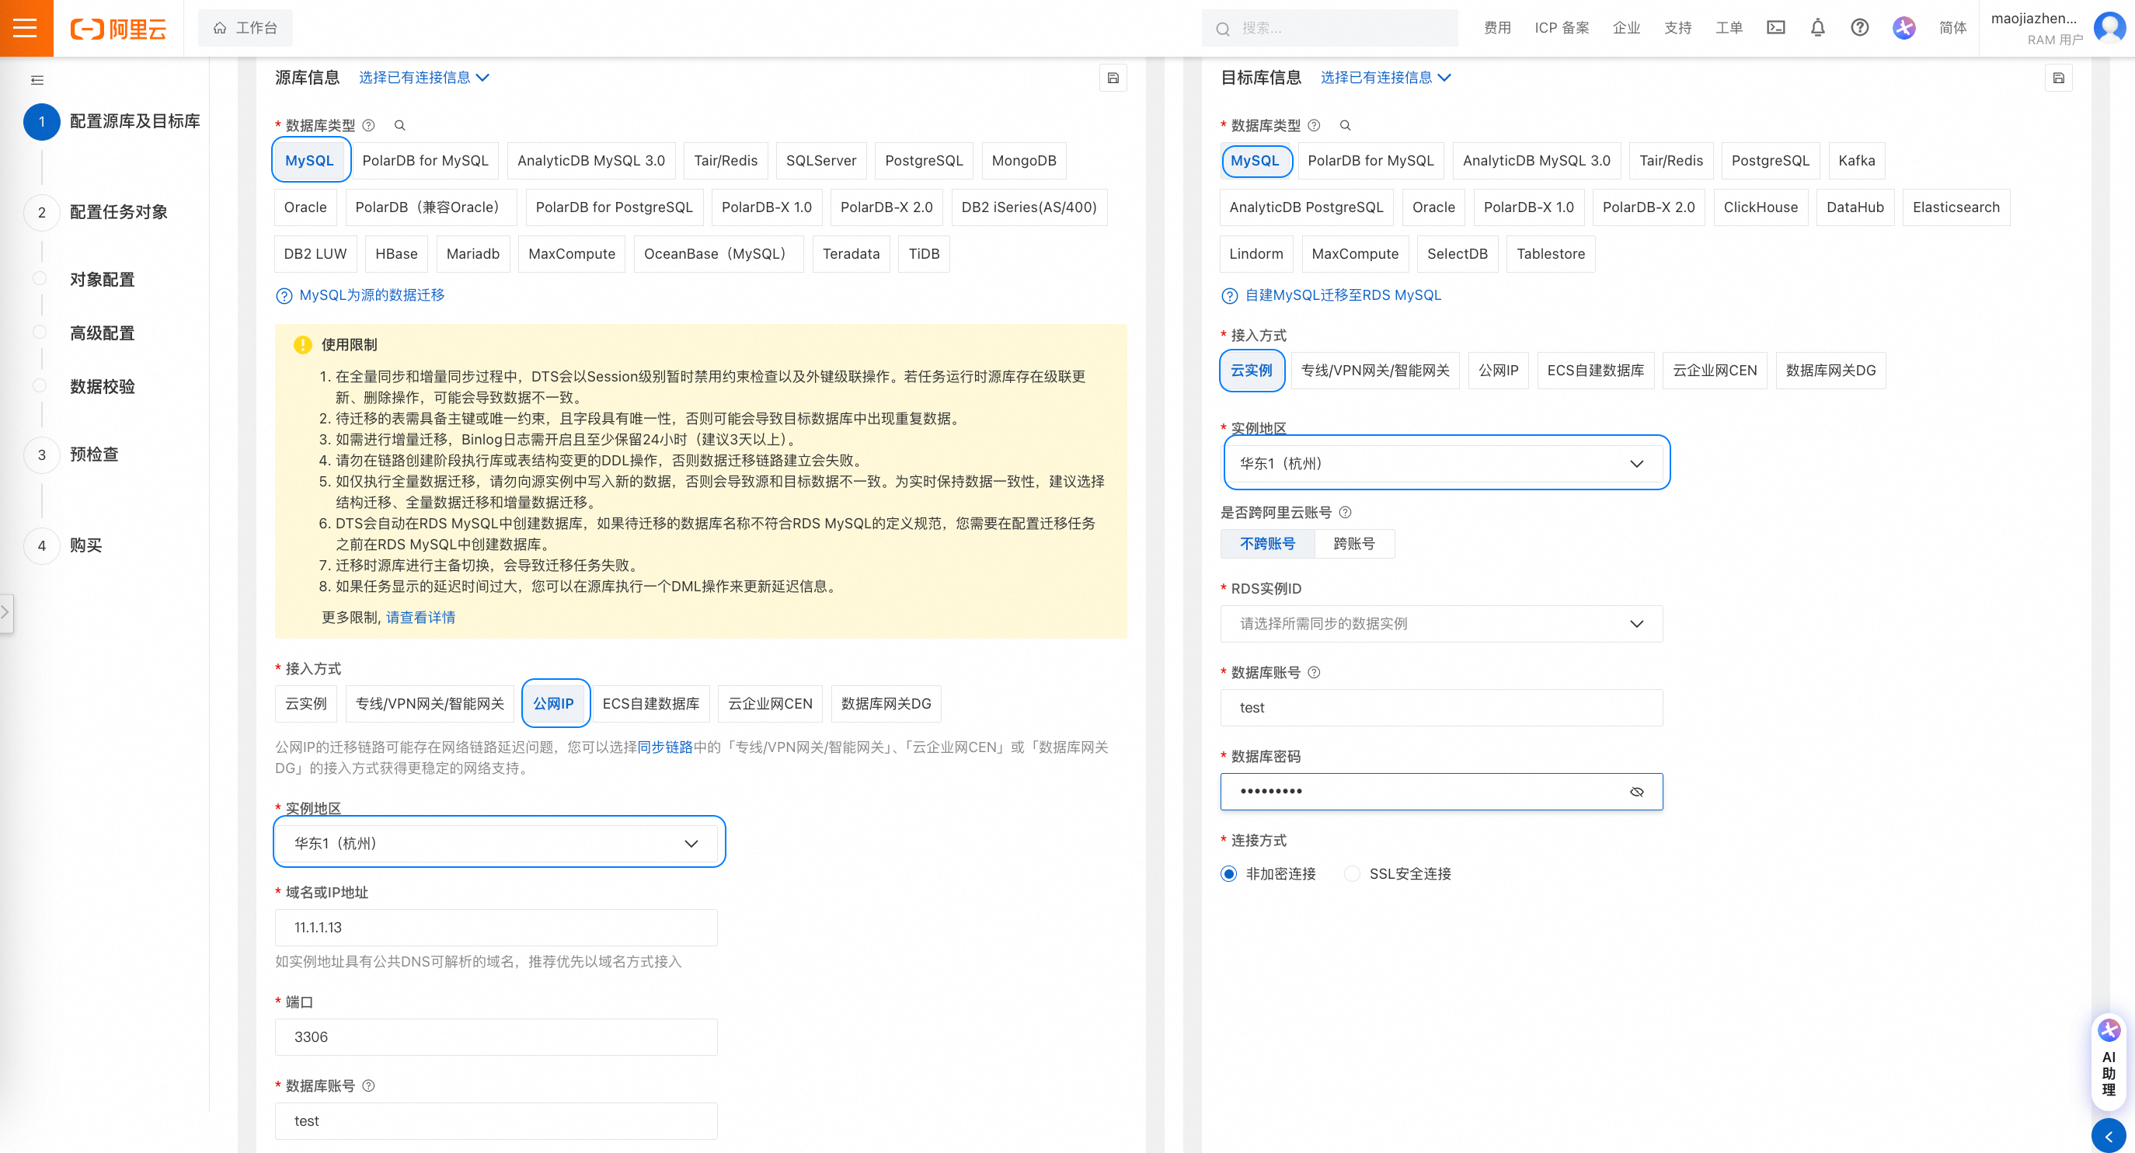Click cross-account help question icon
Viewport: 2135px width, 1153px height.
click(1345, 512)
